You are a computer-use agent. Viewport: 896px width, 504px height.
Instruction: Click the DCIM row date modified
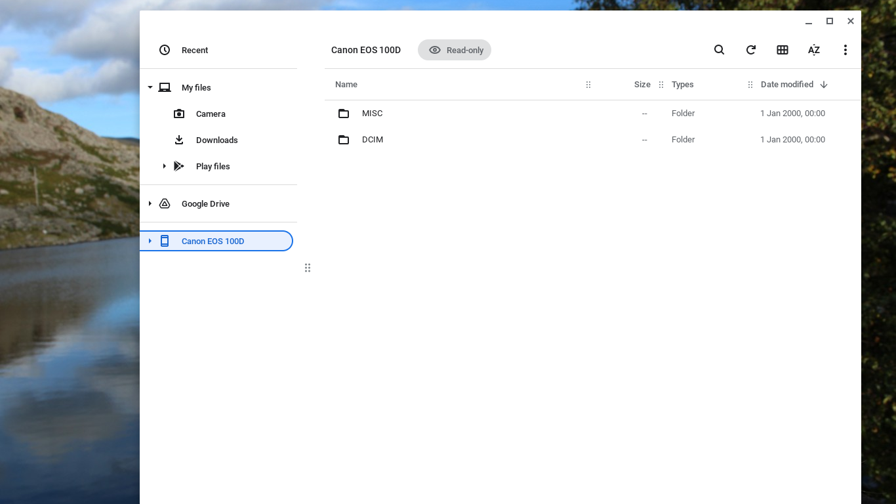coord(792,140)
